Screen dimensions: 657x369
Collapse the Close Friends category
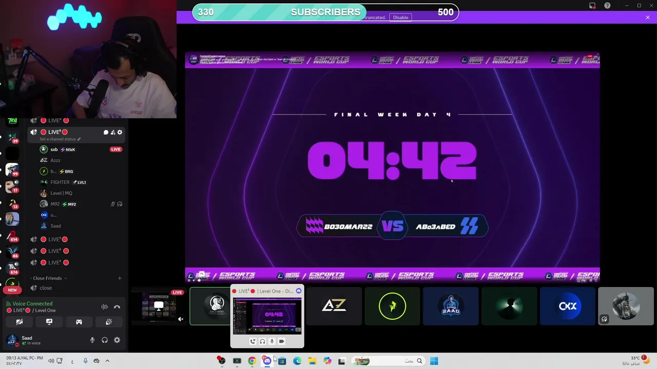pyautogui.click(x=49, y=278)
